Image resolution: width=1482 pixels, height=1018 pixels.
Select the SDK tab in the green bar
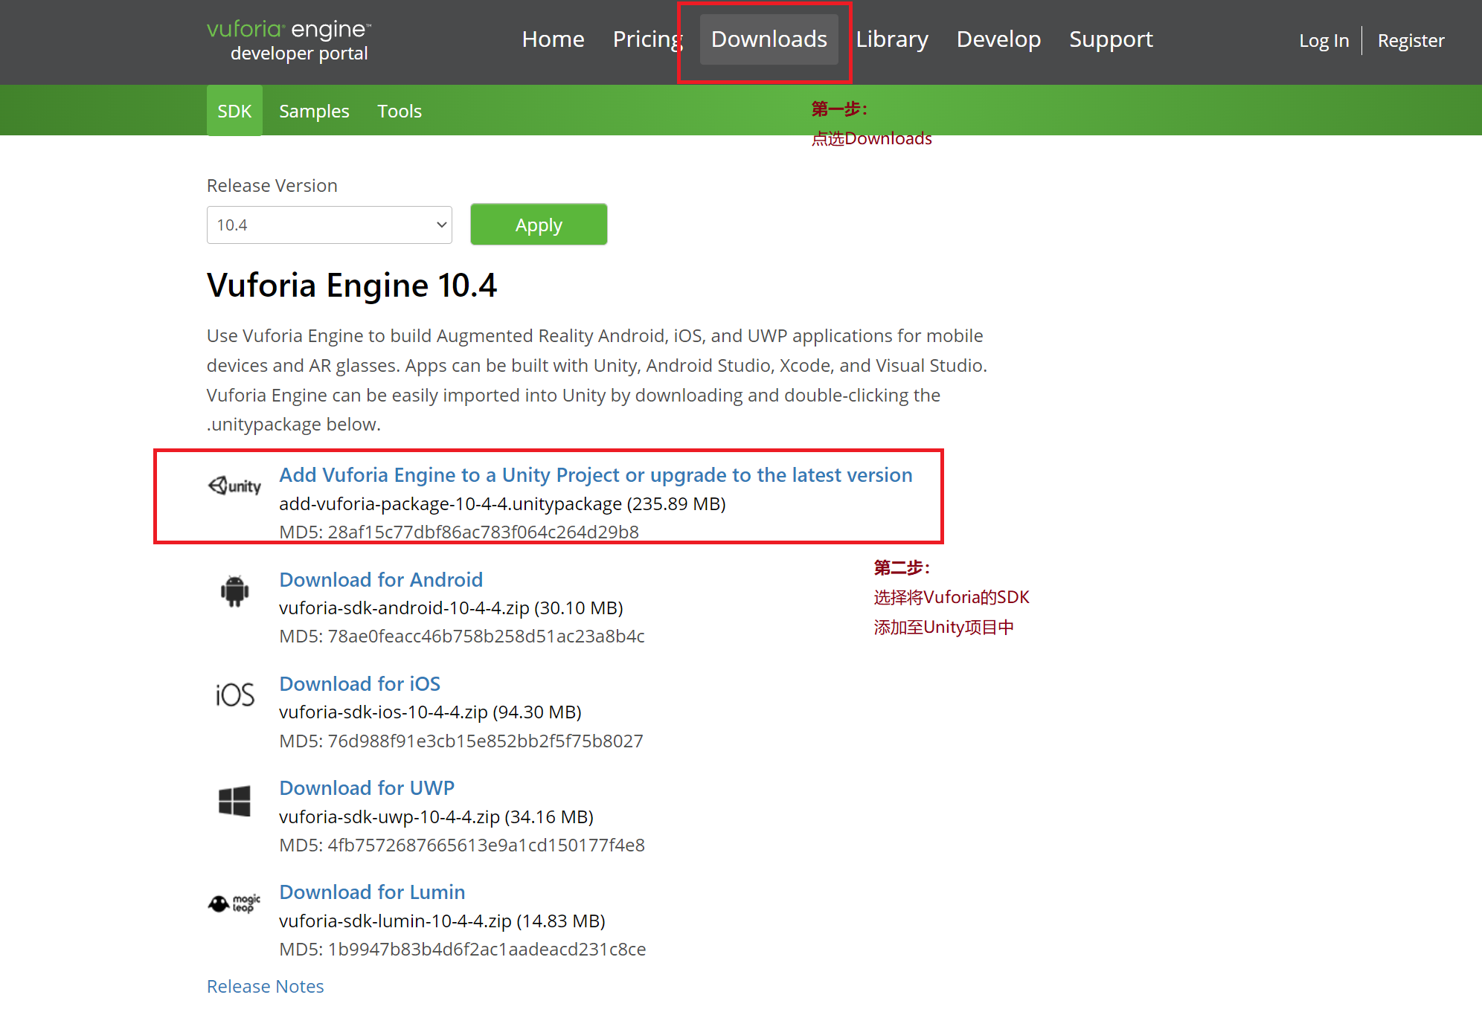pyautogui.click(x=234, y=110)
